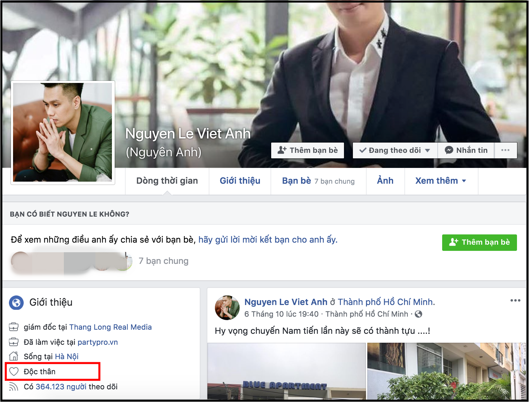Expand the Xem thêm dropdown tab
Viewport: 529px width, 402px height.
pyautogui.click(x=441, y=181)
